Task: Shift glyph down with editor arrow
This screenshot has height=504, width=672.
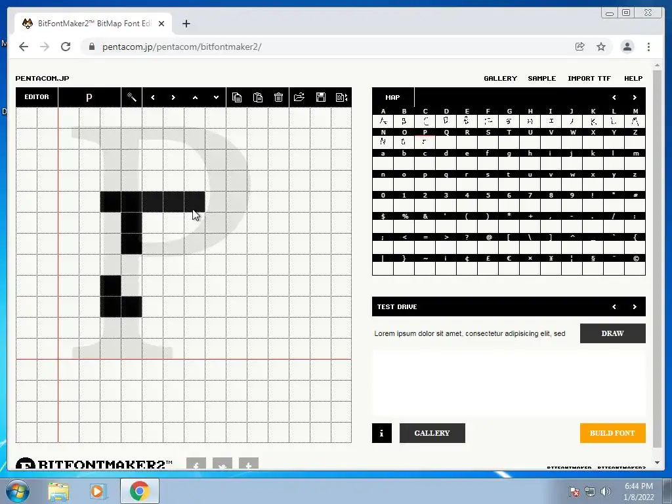Action: point(216,97)
